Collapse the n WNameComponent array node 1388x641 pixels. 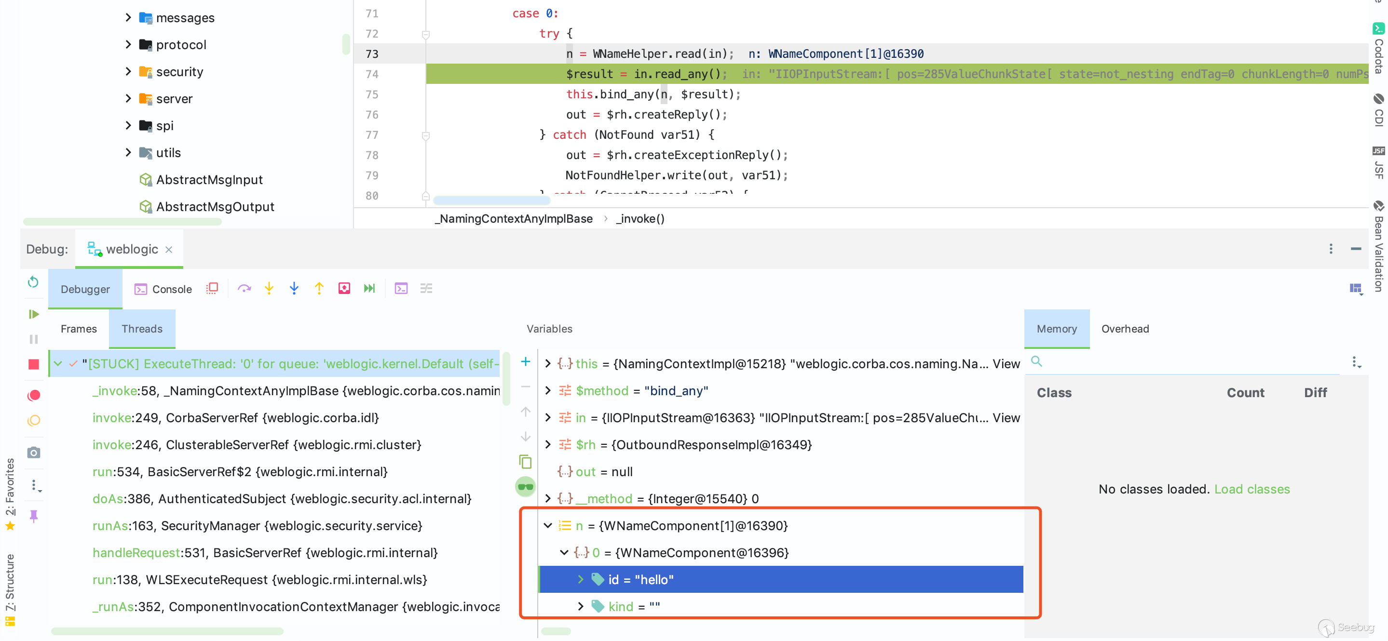[548, 526]
